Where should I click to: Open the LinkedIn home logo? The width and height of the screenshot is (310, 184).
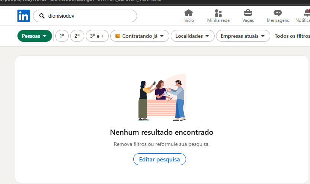pos(24,16)
